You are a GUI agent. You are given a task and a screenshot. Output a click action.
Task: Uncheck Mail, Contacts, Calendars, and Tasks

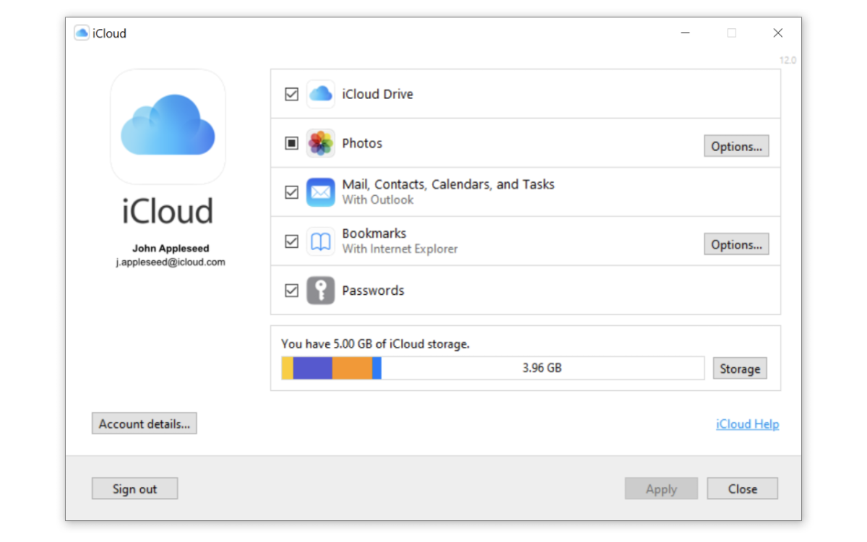[x=292, y=192]
